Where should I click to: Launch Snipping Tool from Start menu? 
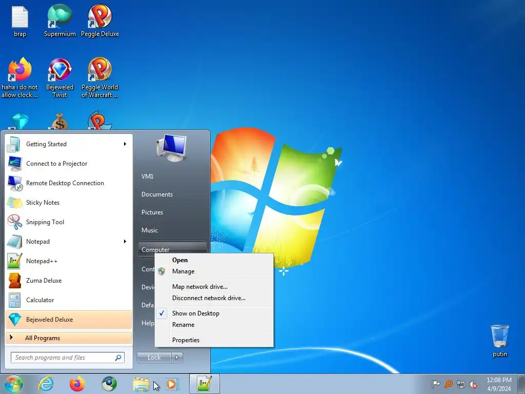tap(69, 222)
